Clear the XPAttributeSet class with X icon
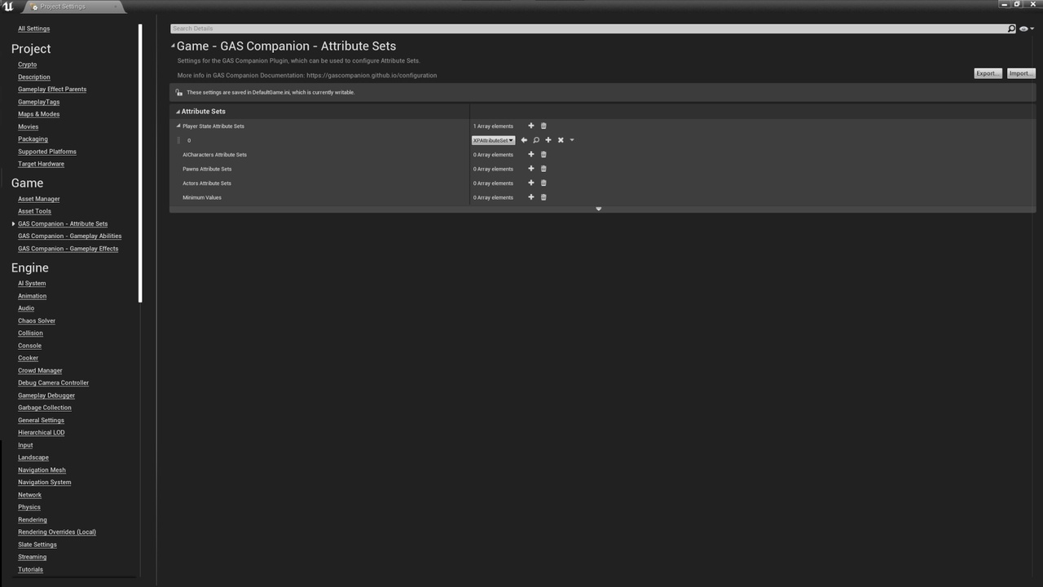Image resolution: width=1043 pixels, height=587 pixels. click(x=561, y=140)
